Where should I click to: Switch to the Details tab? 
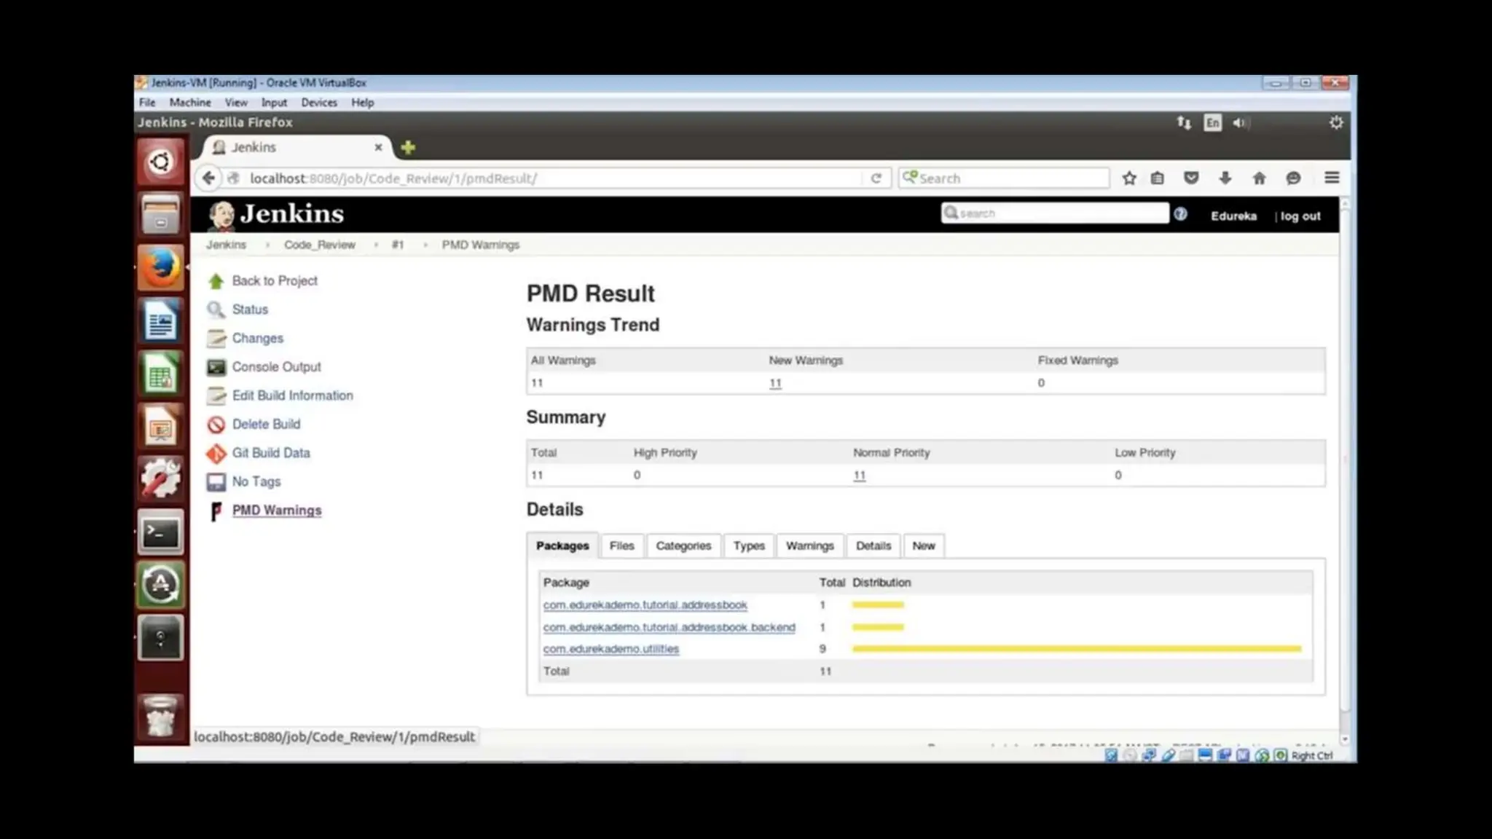click(873, 545)
